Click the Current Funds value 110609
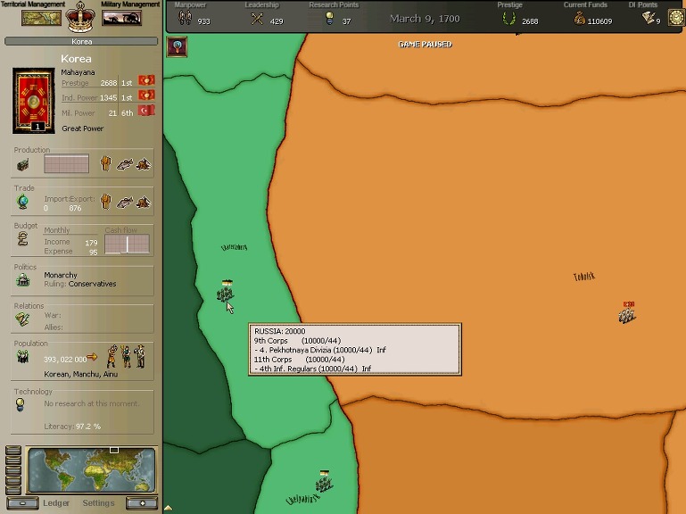686x514 pixels. tap(599, 21)
